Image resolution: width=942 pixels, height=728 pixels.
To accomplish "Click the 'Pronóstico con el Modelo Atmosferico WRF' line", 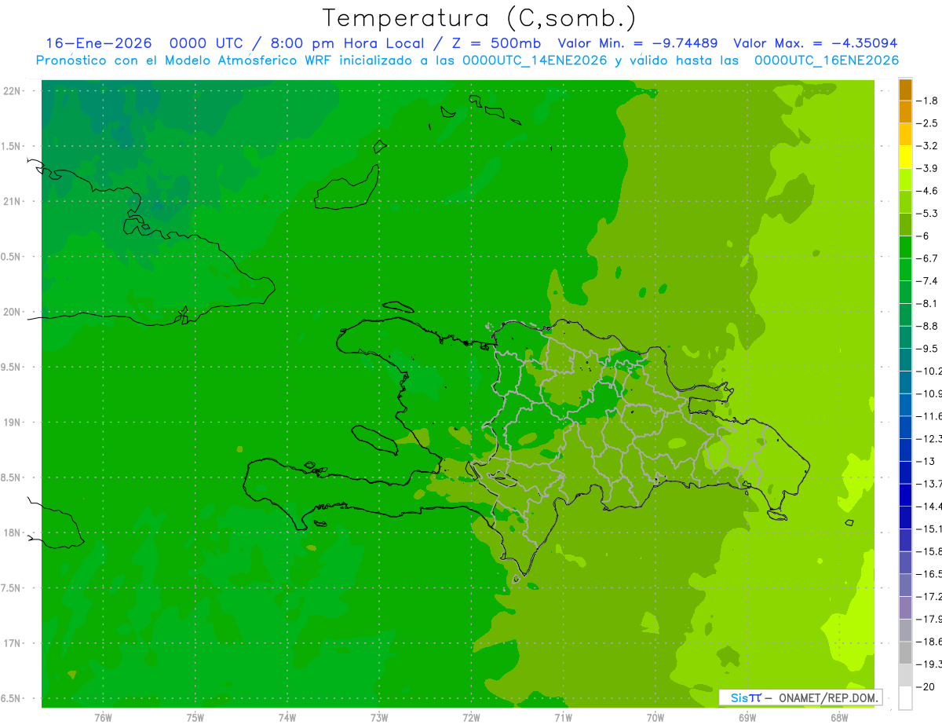I will tap(184, 60).
